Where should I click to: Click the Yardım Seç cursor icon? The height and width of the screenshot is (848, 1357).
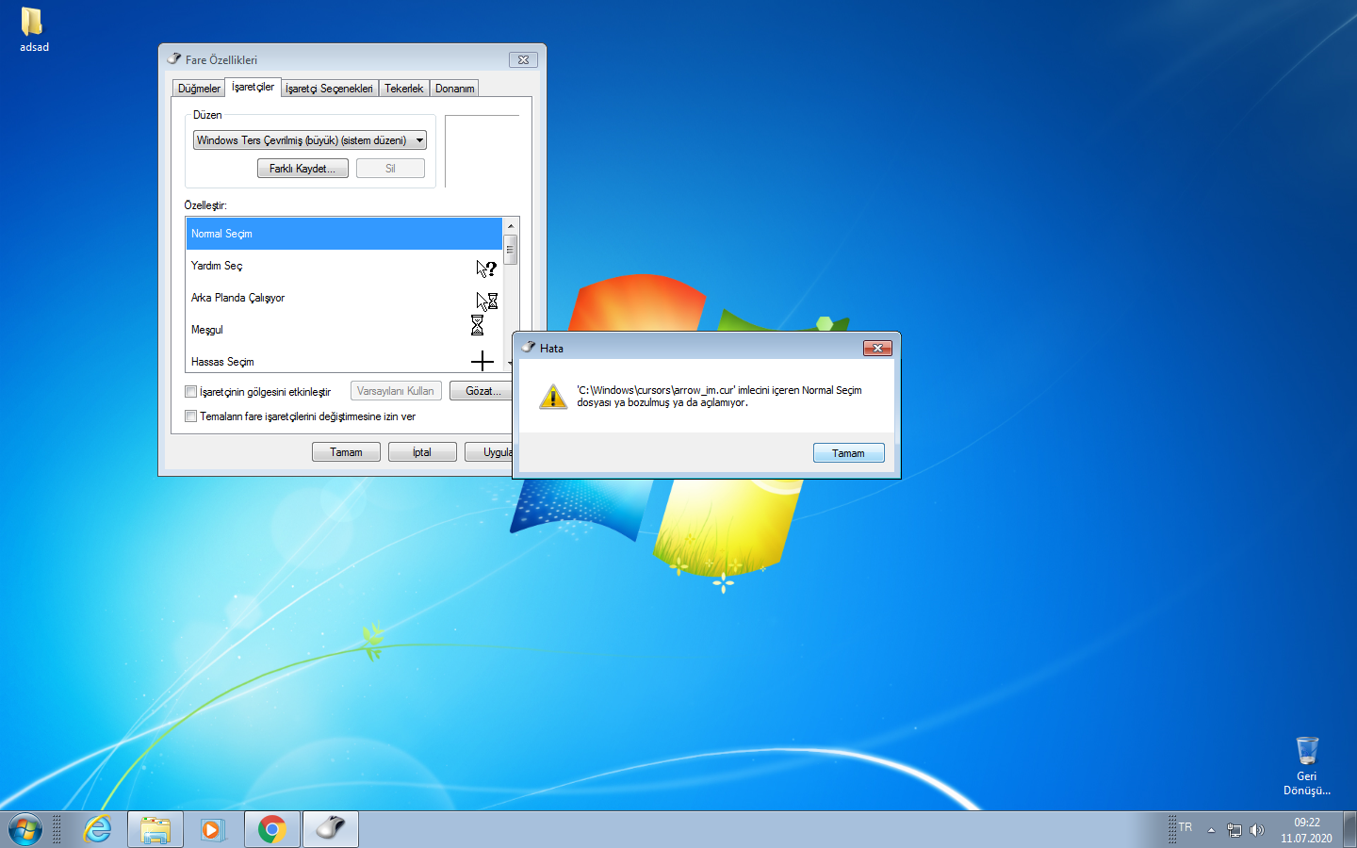point(486,269)
